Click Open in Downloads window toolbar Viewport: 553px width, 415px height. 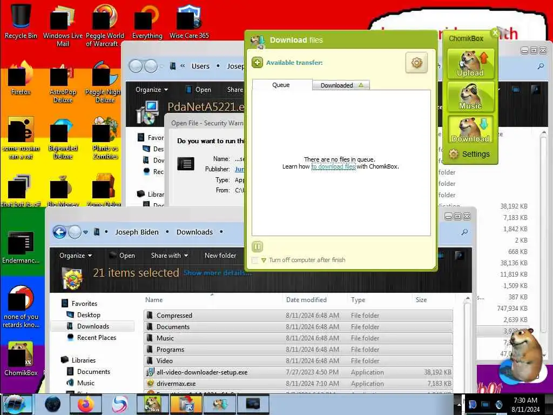click(123, 256)
